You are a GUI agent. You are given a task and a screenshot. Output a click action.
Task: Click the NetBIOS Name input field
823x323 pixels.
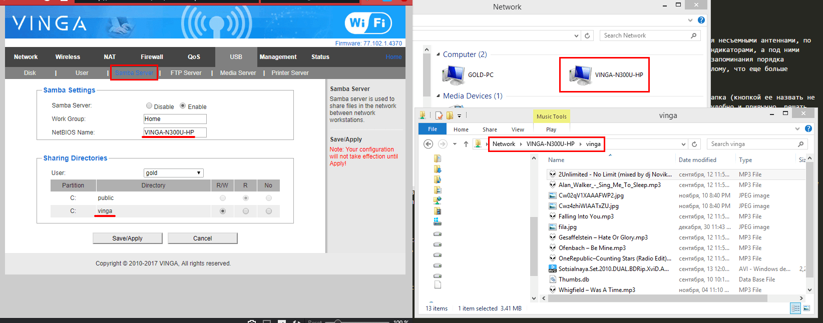click(175, 132)
